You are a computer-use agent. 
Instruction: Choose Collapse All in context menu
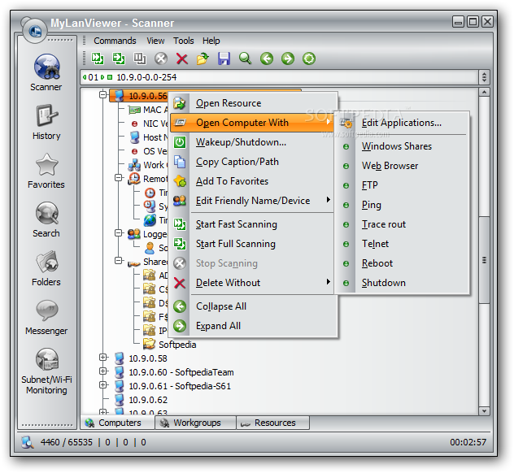(252, 306)
